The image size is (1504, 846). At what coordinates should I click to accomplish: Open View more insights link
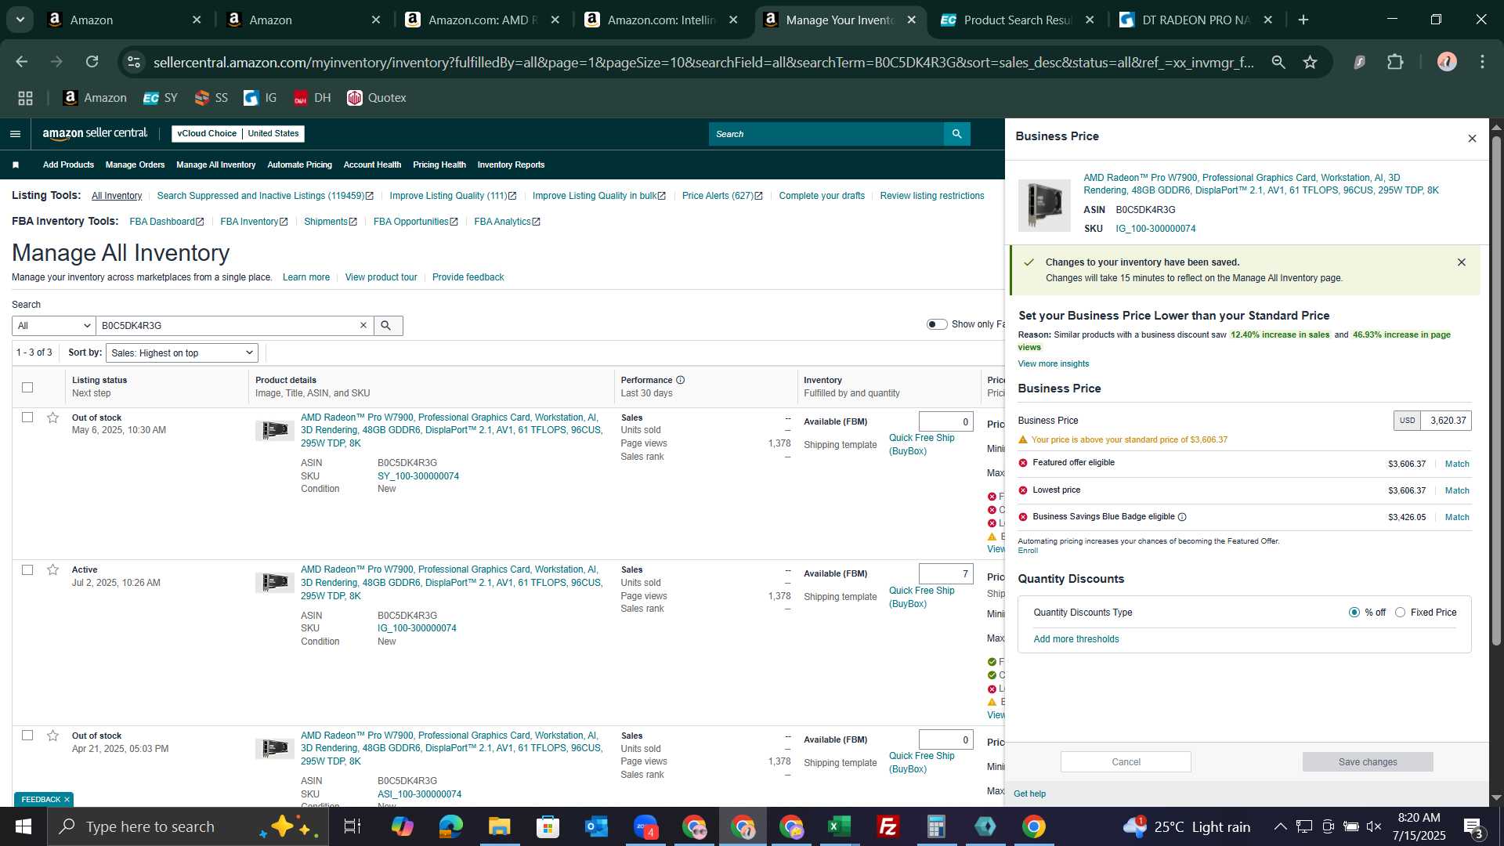coord(1053,363)
